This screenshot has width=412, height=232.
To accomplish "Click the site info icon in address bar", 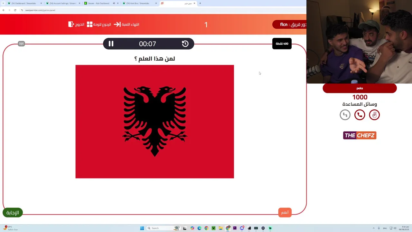I will click(x=22, y=10).
